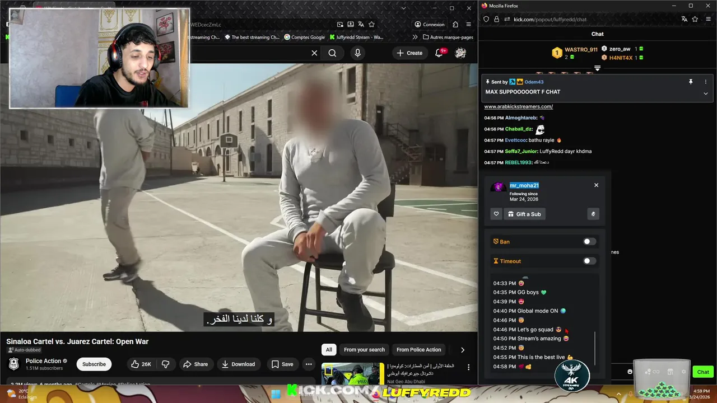Image resolution: width=717 pixels, height=403 pixels.
Task: Open the pinned message three-dot menu
Action: tap(705, 82)
